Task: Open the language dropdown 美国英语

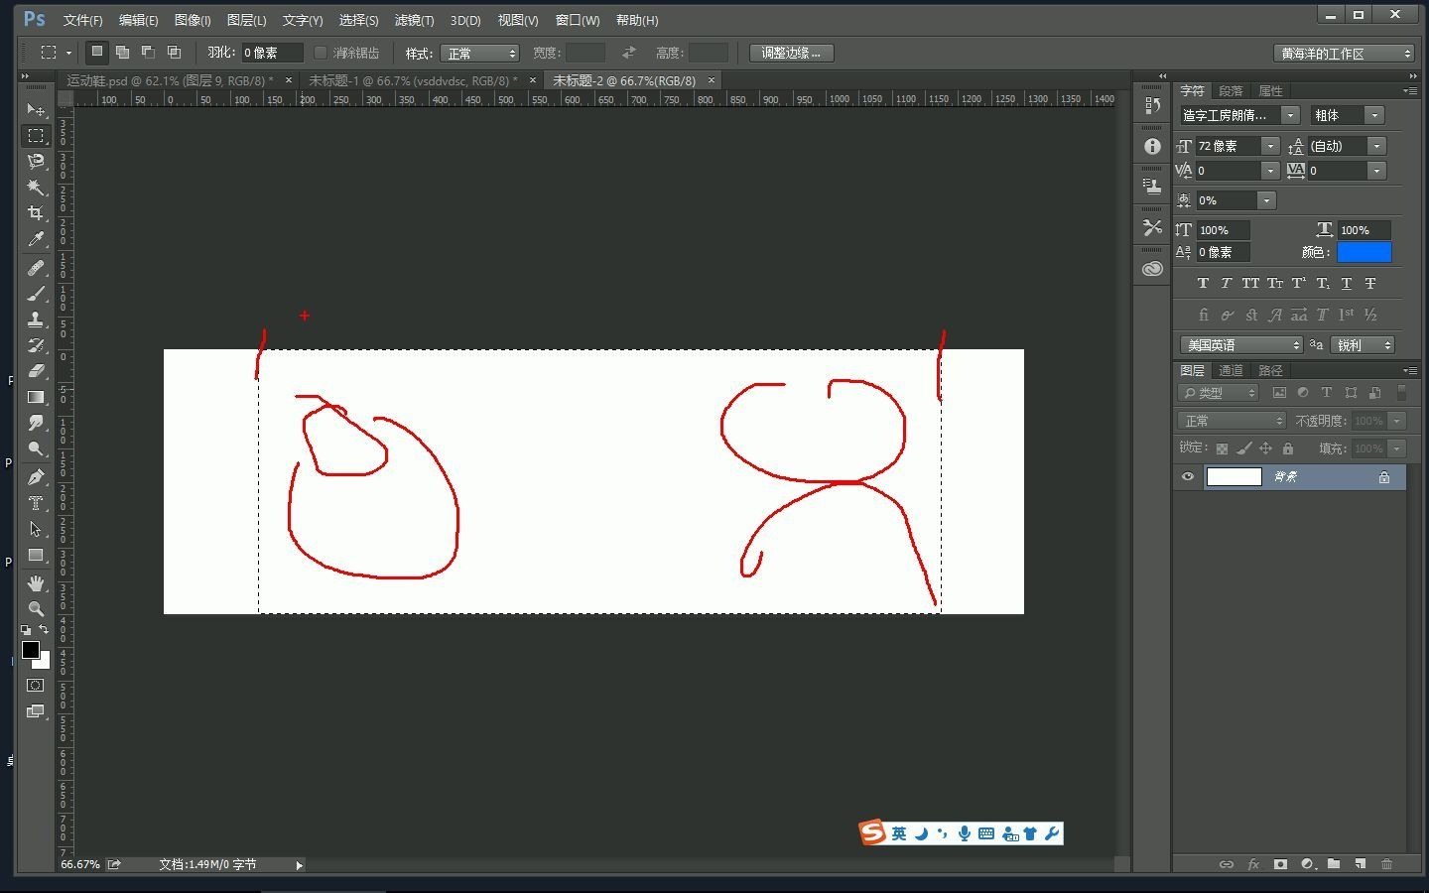Action: click(1241, 345)
